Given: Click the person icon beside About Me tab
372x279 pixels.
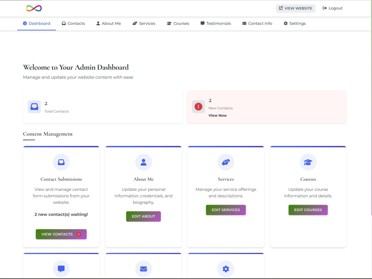Looking at the screenshot, I should coord(98,23).
